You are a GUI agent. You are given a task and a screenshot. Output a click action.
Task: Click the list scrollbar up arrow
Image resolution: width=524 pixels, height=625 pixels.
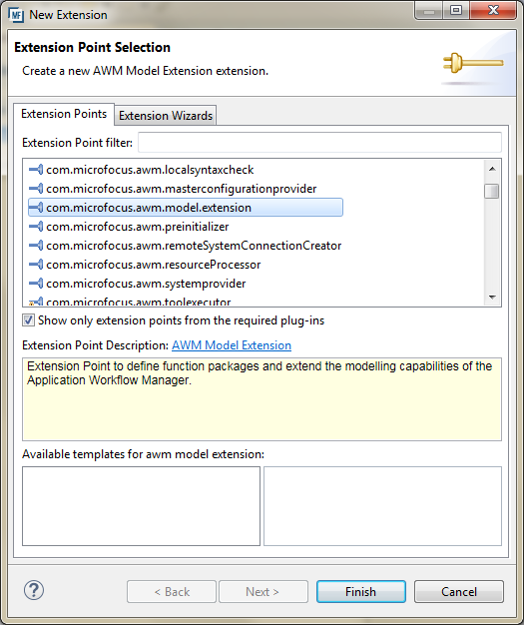coord(492,169)
